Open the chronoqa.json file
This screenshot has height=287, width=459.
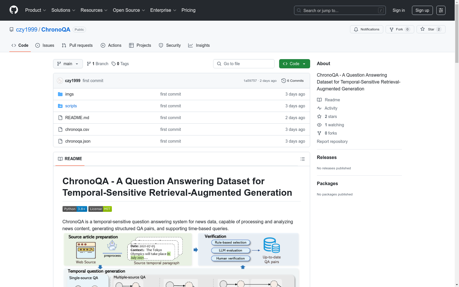click(78, 141)
